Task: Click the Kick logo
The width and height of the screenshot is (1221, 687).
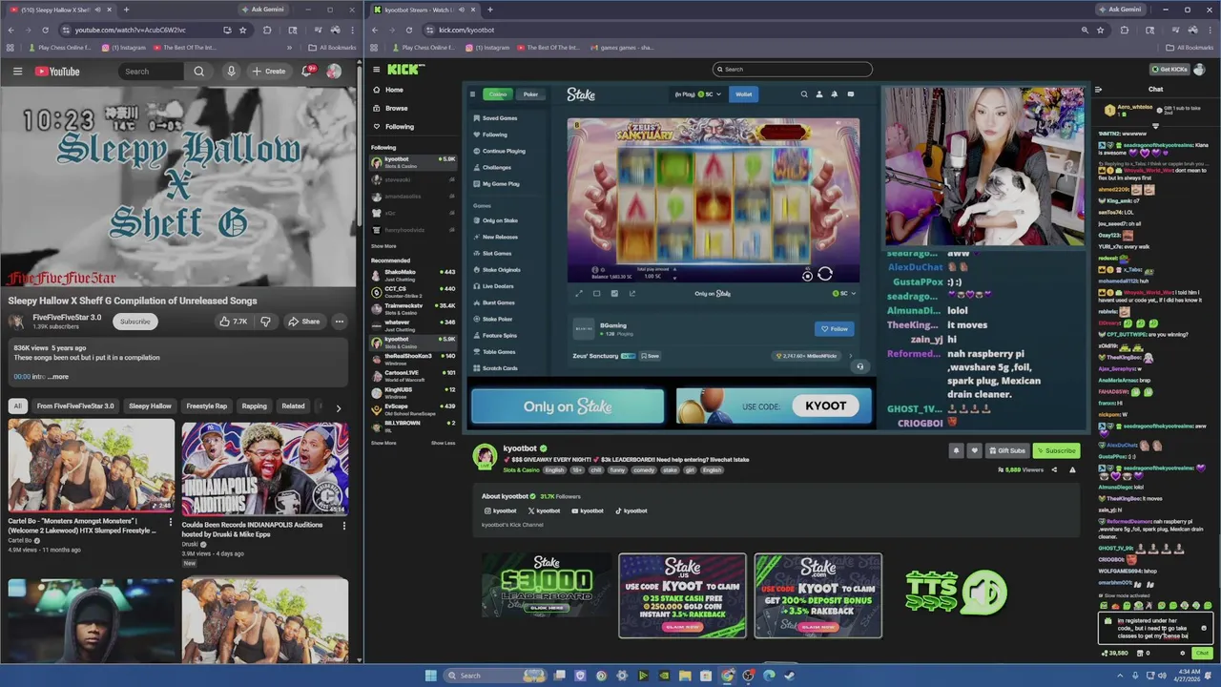Action: [406, 69]
